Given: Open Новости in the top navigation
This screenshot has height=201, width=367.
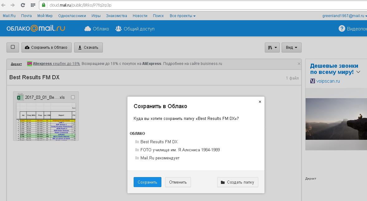Looking at the screenshot, I should pos(140,16).
